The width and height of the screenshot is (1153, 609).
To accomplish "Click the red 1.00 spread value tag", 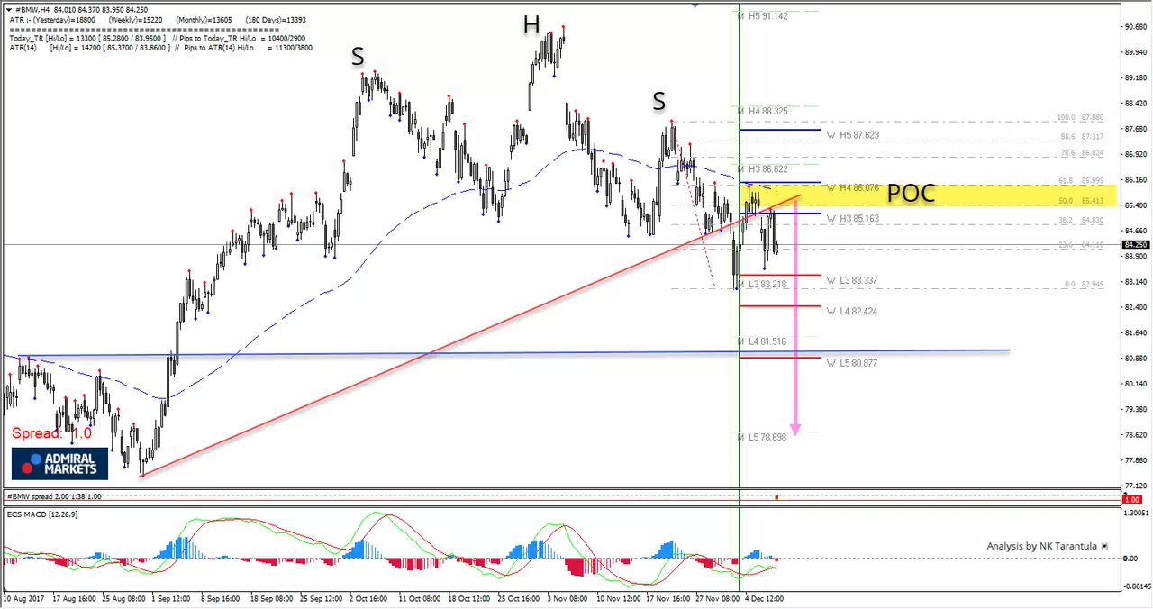I will tap(1132, 498).
